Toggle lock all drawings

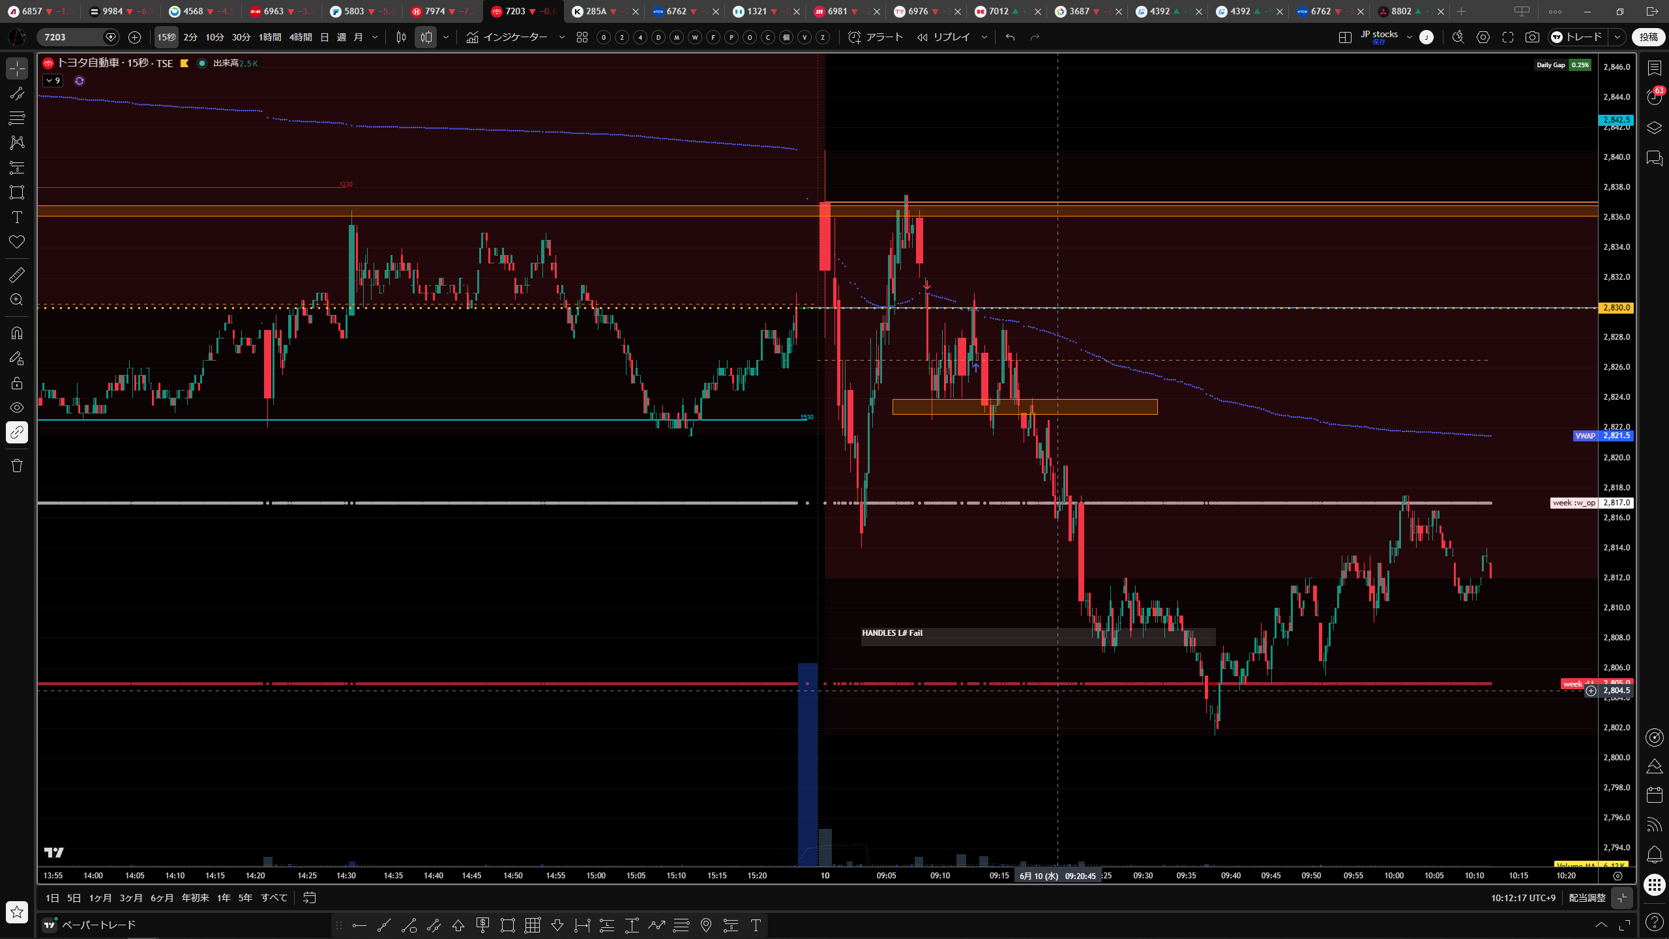click(17, 383)
